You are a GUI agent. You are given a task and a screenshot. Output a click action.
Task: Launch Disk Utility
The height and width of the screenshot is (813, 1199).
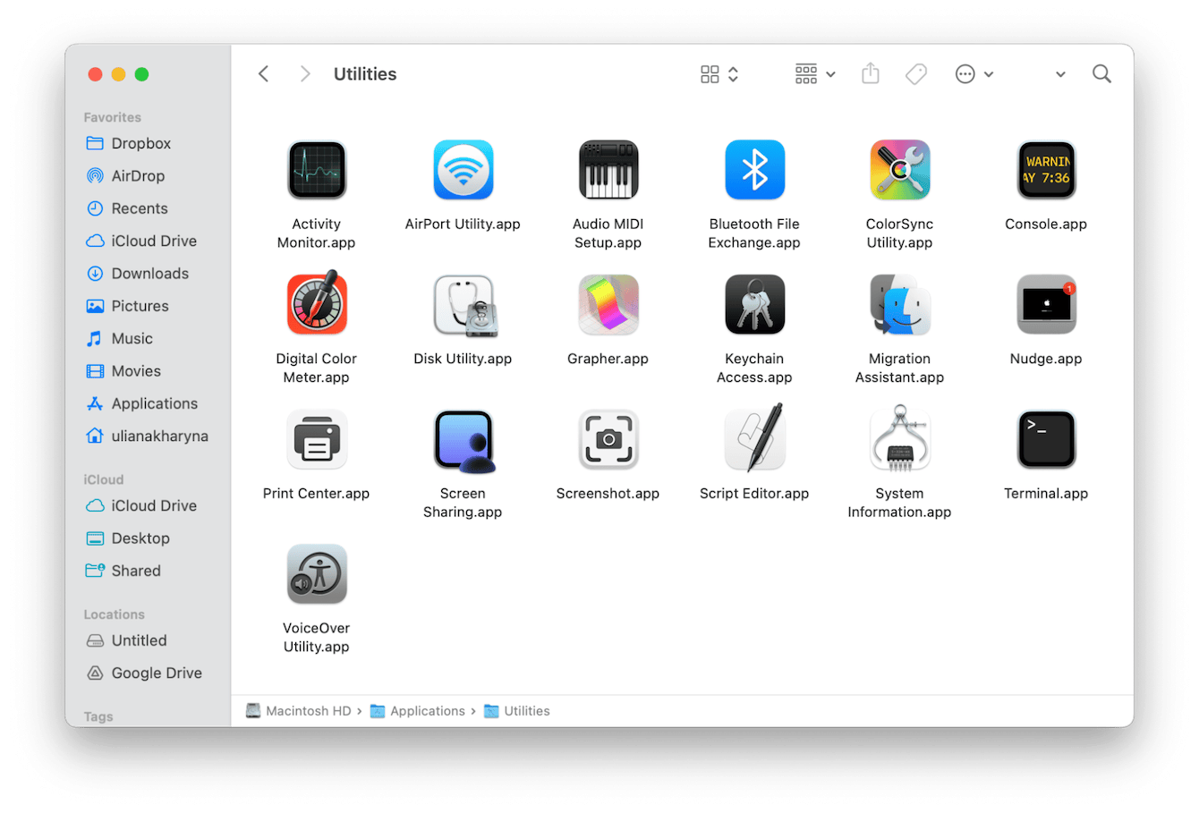pos(463,304)
